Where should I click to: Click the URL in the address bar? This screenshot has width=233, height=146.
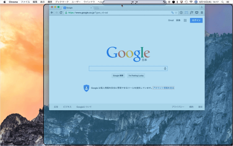click(88, 13)
